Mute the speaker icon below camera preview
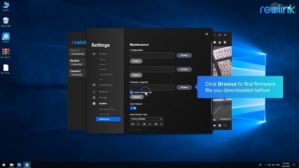Image resolution: width=299 pixels, height=168 pixels. pos(214,126)
